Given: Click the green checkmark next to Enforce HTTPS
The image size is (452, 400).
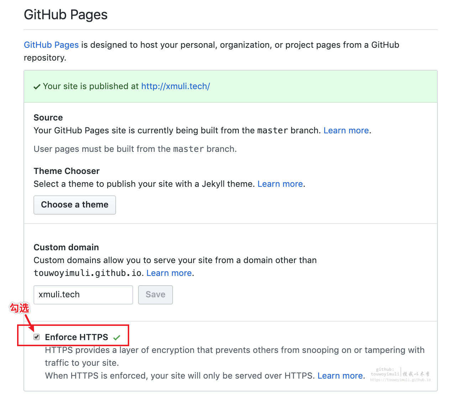Looking at the screenshot, I should (x=117, y=338).
